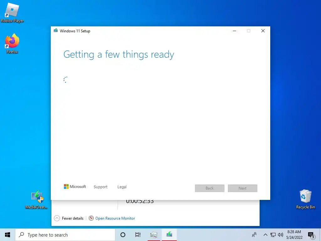Open Resource Monitor link in Task Manager

tap(115, 218)
